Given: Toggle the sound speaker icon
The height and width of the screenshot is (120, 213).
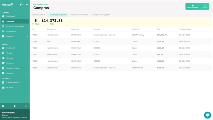Looking at the screenshot, I should (x=15, y=106).
